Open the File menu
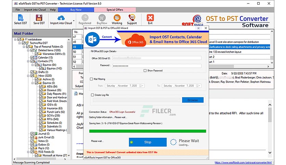The image size is (286, 165). click(x=18, y=10)
